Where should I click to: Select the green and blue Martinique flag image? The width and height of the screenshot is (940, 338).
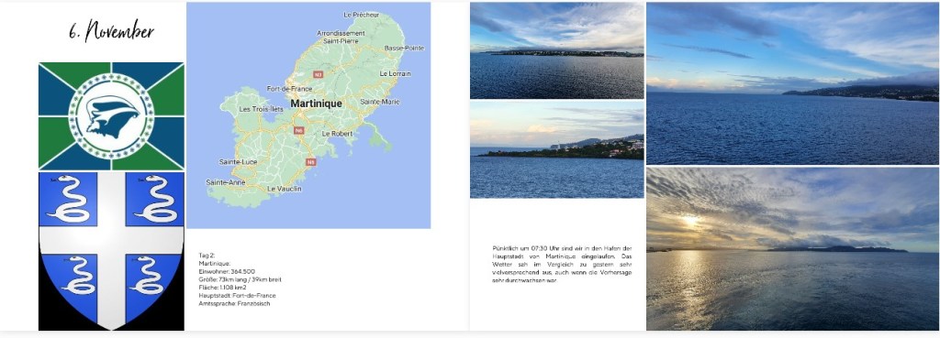coord(111,116)
